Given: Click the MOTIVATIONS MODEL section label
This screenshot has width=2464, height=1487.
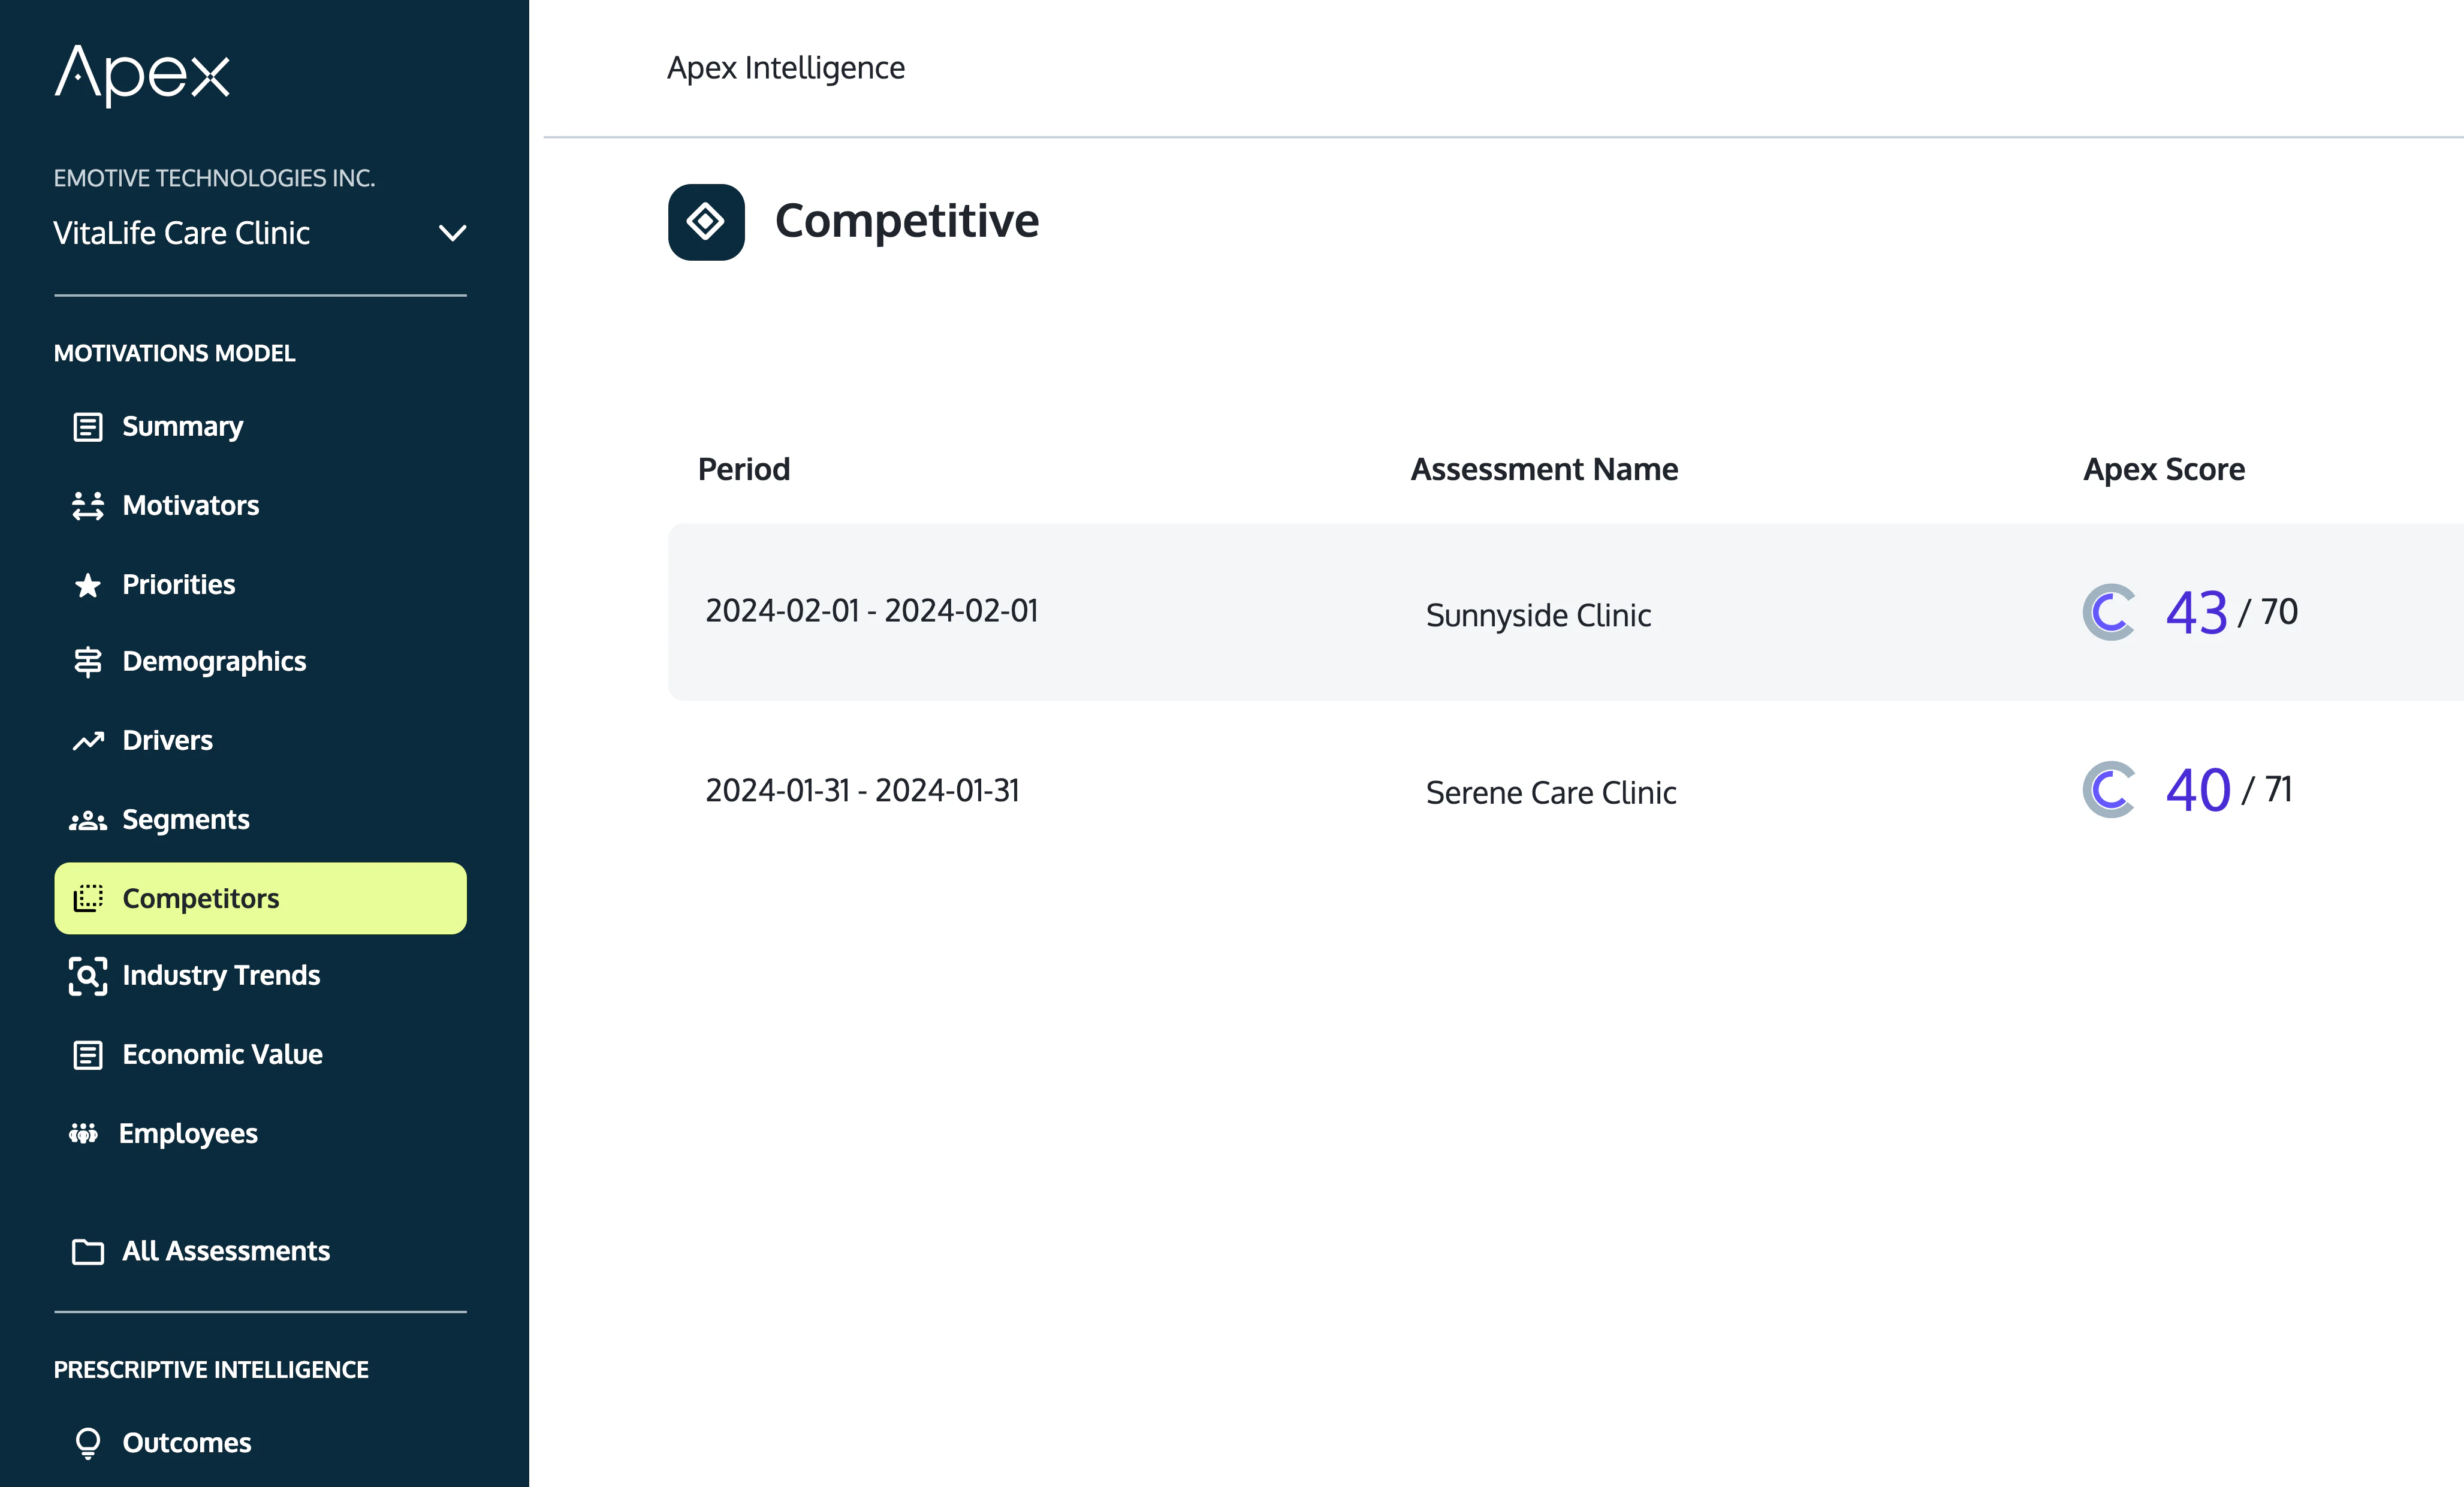Looking at the screenshot, I should (x=174, y=353).
